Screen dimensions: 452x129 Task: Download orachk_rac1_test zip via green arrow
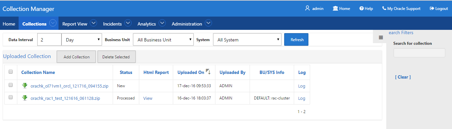pos(25,98)
